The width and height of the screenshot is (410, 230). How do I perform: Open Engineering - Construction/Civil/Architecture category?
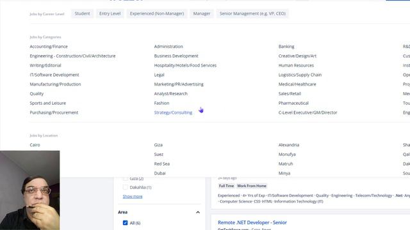coord(72,56)
